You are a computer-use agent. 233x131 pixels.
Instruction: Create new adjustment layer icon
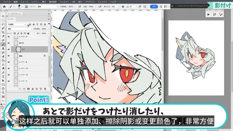coord(32,89)
